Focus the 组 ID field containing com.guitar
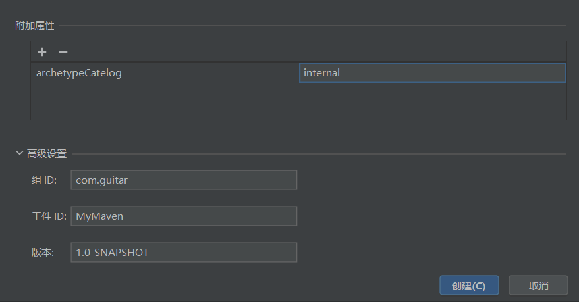 (x=184, y=180)
